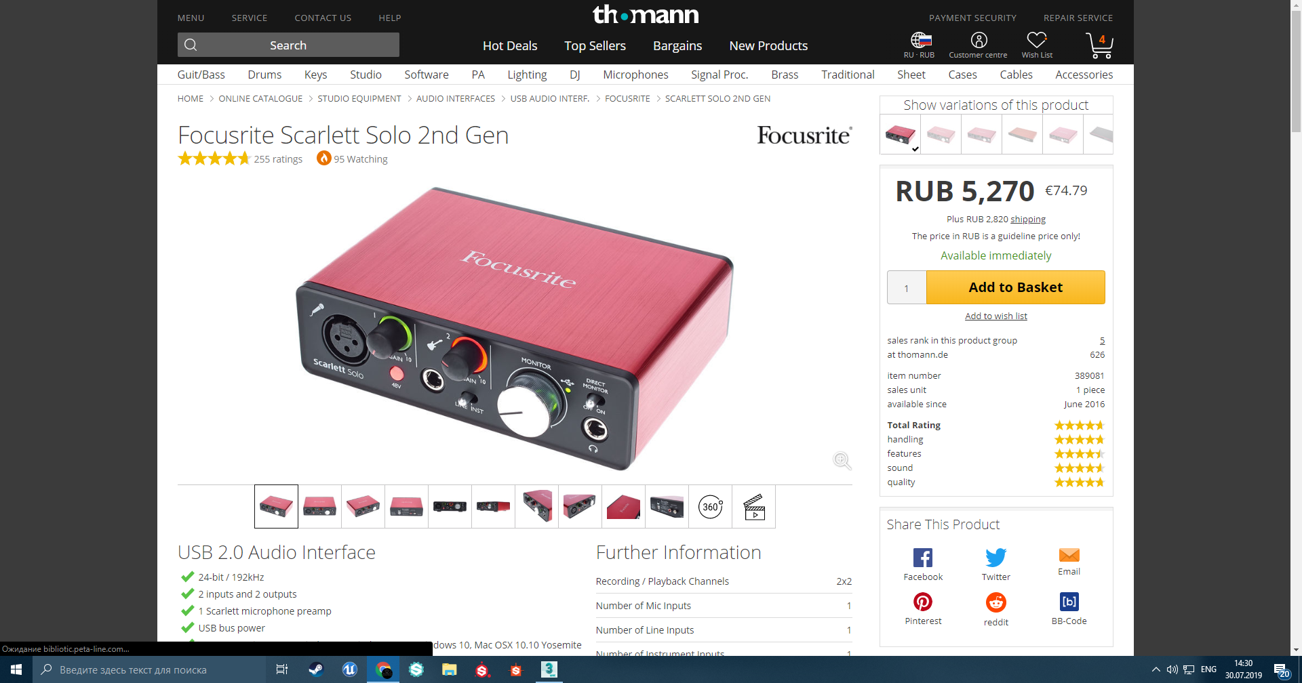Click the Search input field
This screenshot has width=1302, height=683.
click(288, 45)
